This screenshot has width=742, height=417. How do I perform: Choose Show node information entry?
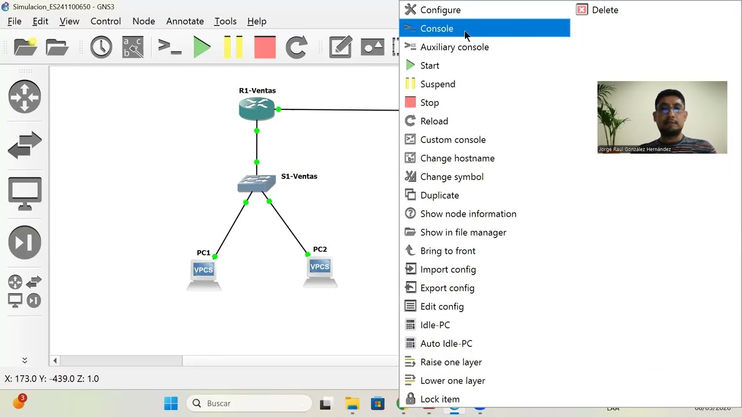point(485,214)
